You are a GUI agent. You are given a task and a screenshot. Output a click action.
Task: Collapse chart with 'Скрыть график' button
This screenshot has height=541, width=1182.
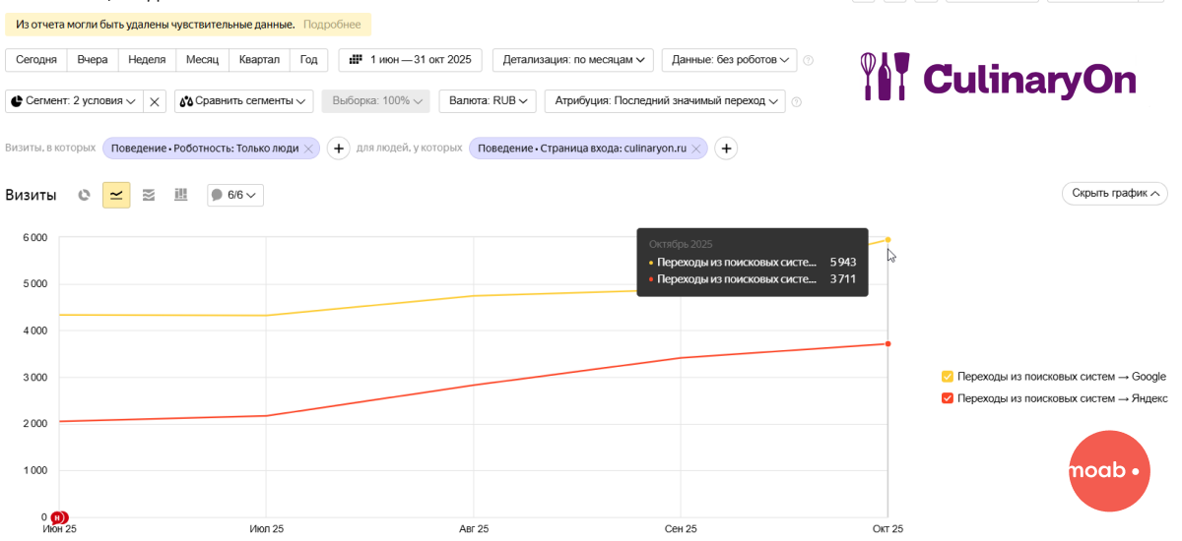(x=1114, y=194)
